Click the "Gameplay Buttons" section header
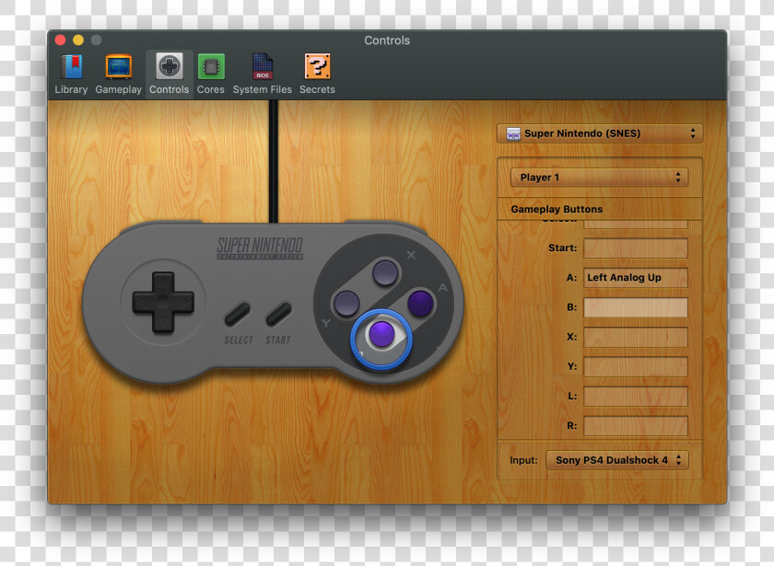Screen dimensions: 774x566 [x=557, y=209]
